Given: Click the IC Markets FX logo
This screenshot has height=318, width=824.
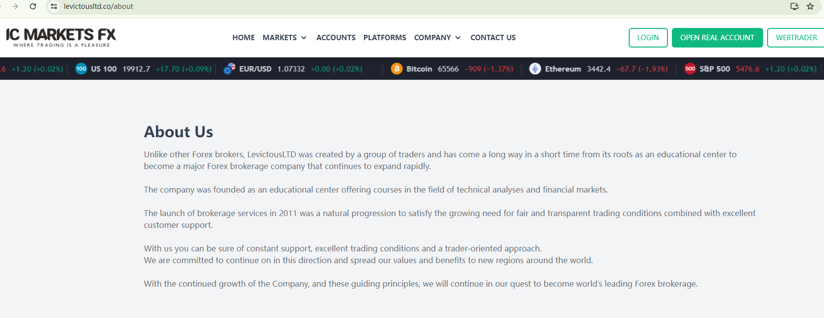Looking at the screenshot, I should click(61, 37).
